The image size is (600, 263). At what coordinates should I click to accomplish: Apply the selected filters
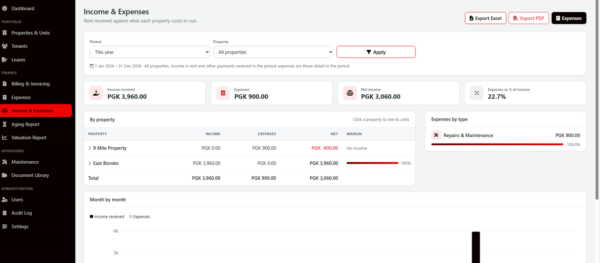pos(376,52)
